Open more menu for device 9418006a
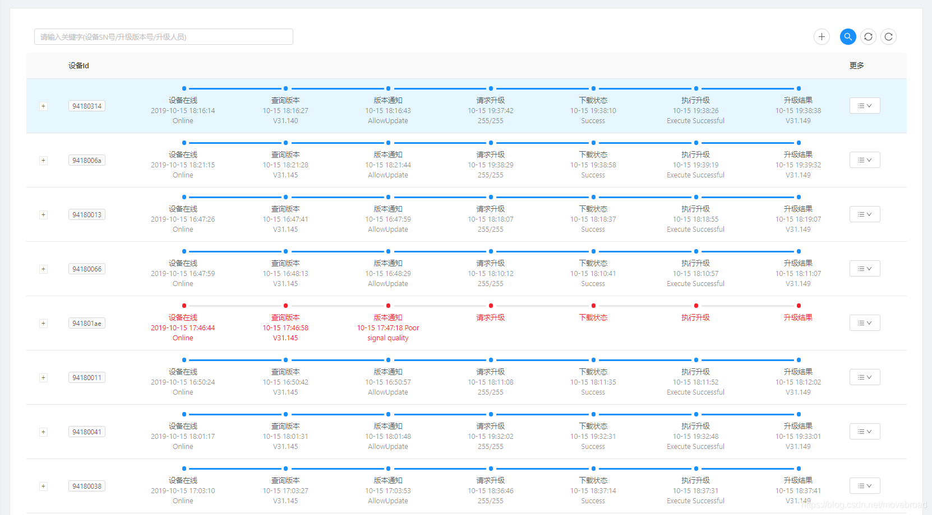Image resolution: width=932 pixels, height=515 pixels. 865,160
